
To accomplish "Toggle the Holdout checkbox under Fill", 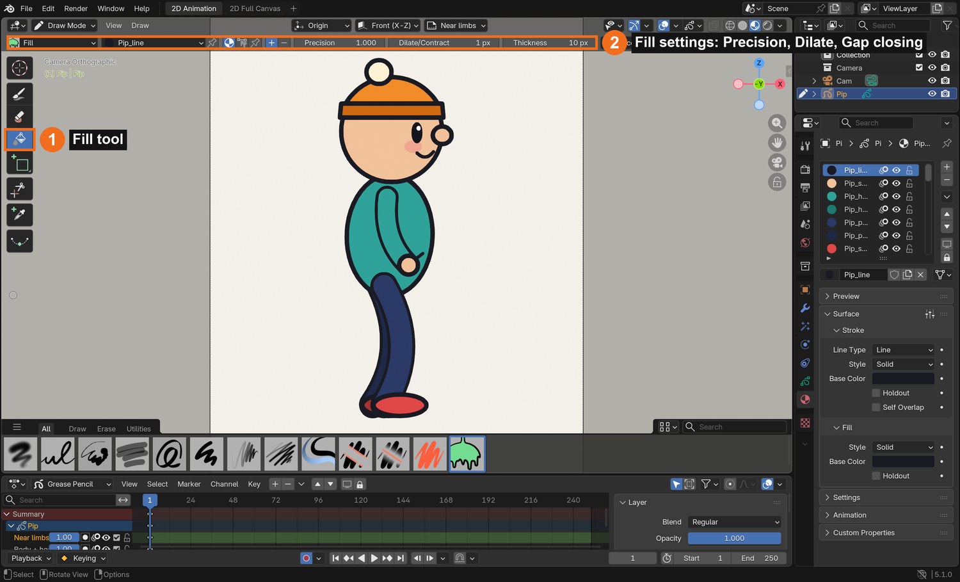I will click(x=876, y=476).
